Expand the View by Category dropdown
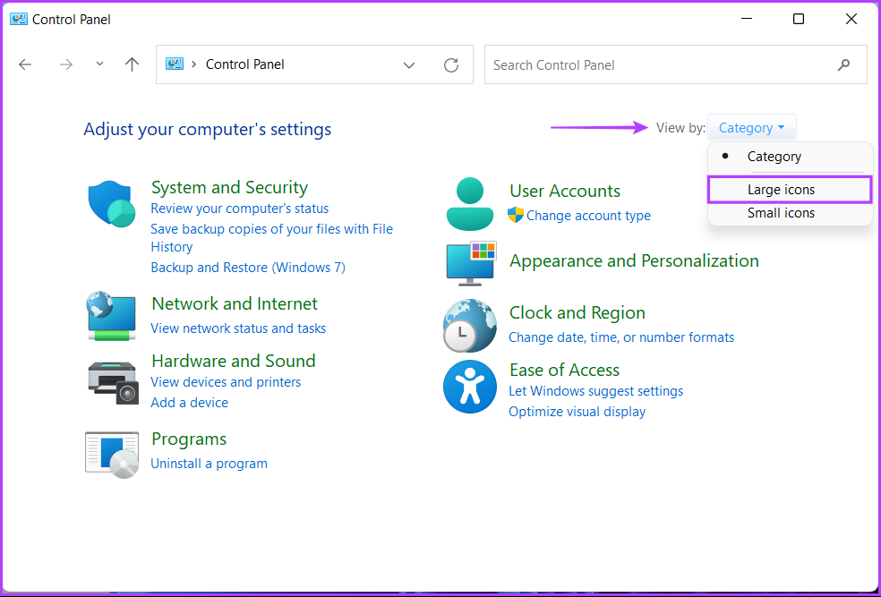The height and width of the screenshot is (597, 881). tap(751, 128)
